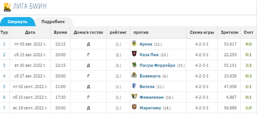Screen dimensions: 257x114
Task: Click the Liga Bwin logo icon
Action: [7, 7]
